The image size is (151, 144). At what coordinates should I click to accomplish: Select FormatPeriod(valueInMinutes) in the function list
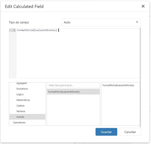click(x=73, y=92)
